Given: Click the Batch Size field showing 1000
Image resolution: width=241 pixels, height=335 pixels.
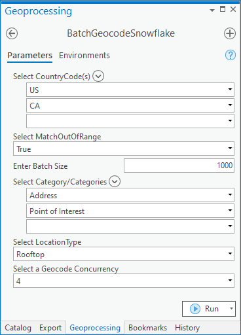Looking at the screenshot, I should 179,166.
